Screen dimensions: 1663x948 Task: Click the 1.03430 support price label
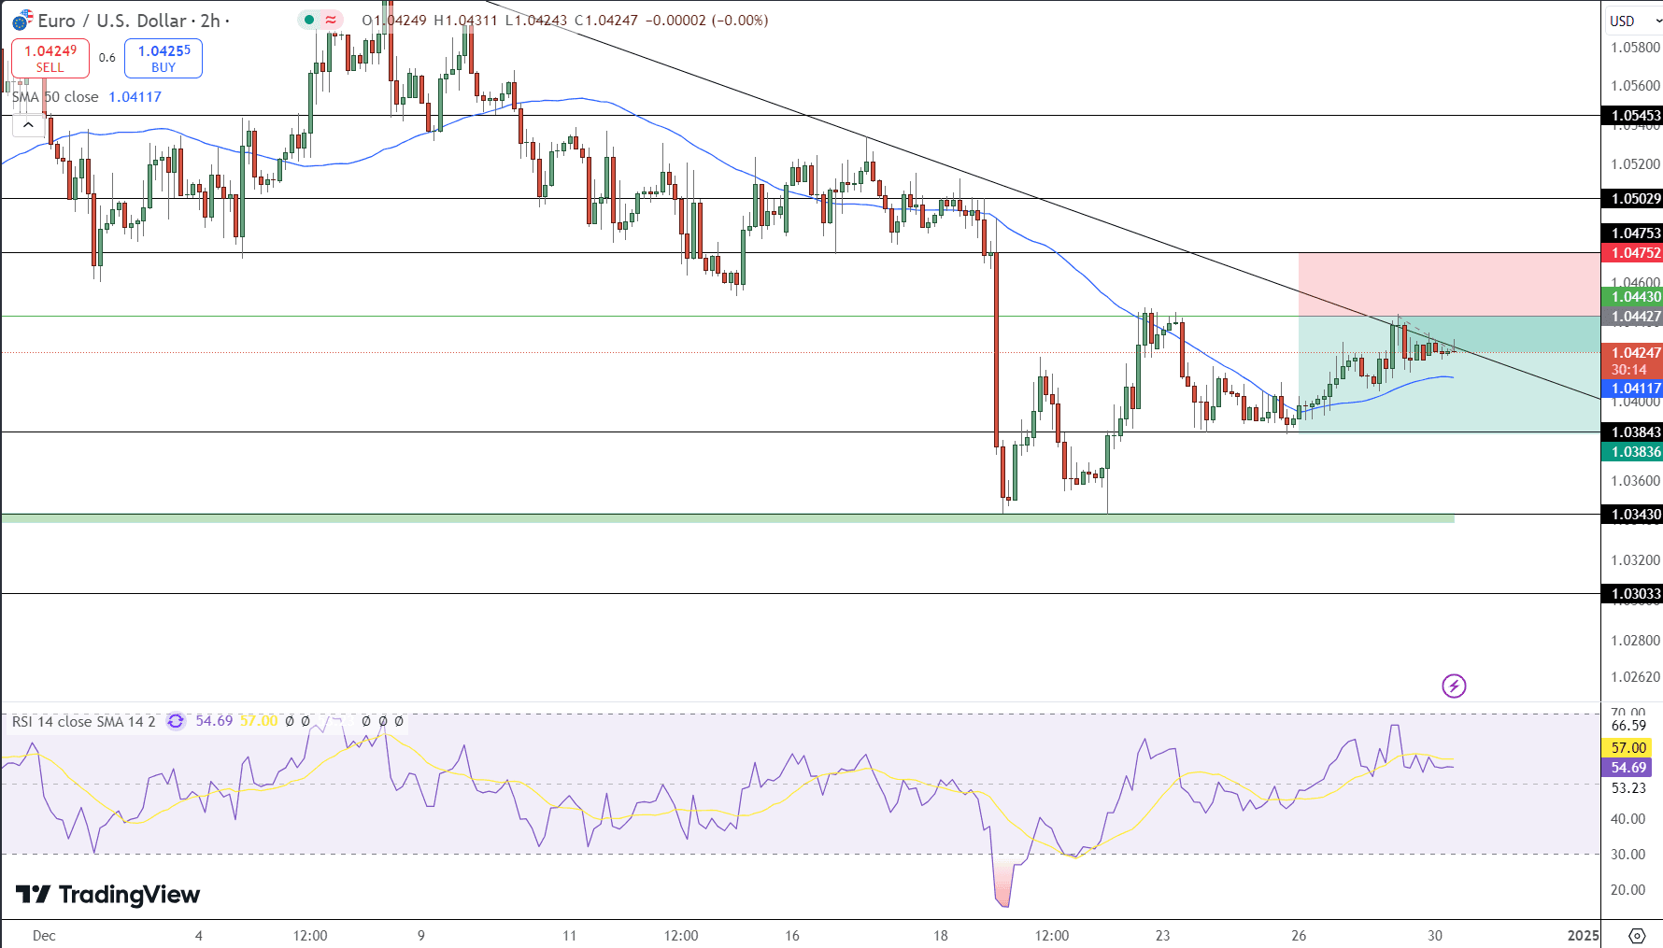click(1632, 515)
